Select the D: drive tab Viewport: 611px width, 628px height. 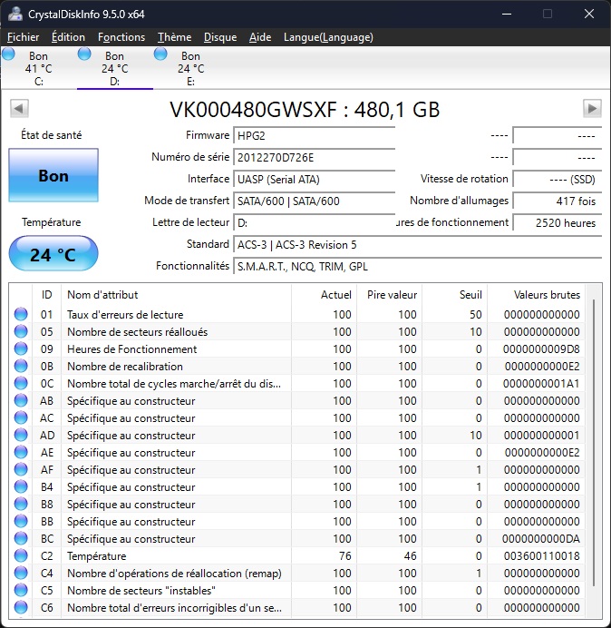pos(115,68)
